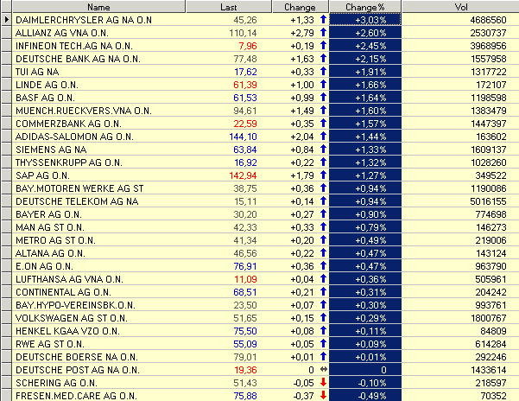Select the BAY.HYPO-VEREINSBK.O.N. name
The image size is (519, 401).
pos(75,305)
